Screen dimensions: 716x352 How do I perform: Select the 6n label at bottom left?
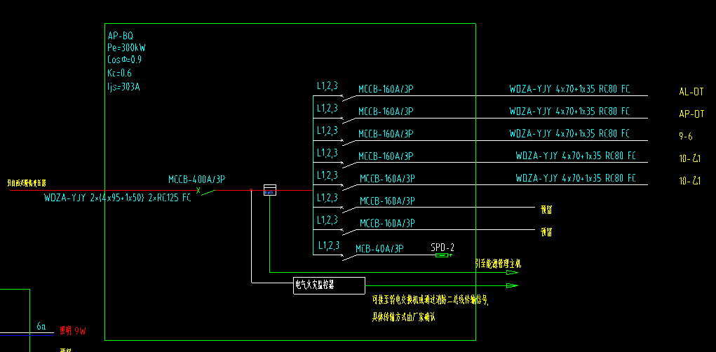pos(41,327)
